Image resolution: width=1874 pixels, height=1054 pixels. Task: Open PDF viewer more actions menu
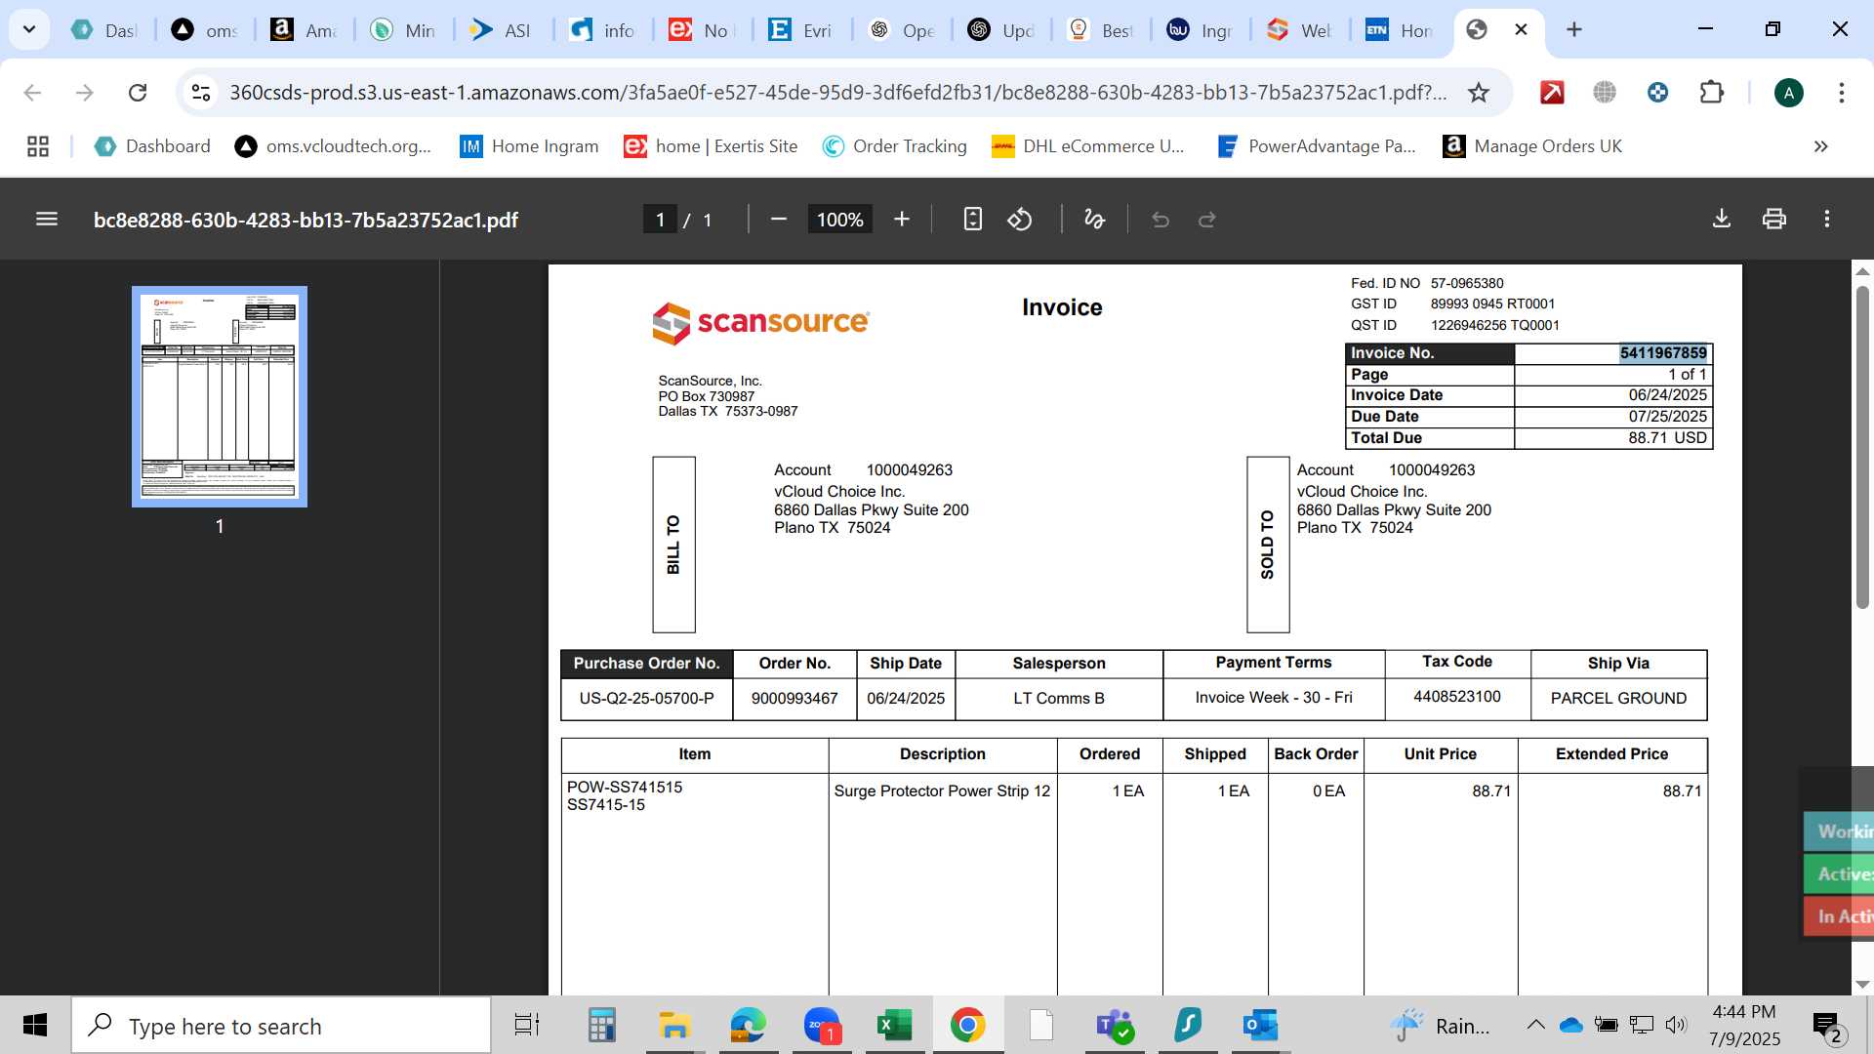pyautogui.click(x=1827, y=220)
